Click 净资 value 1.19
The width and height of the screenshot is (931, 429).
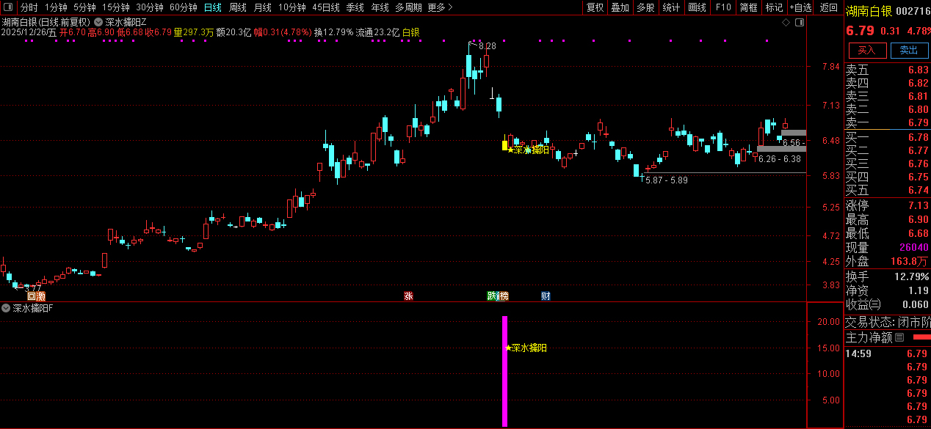coord(919,290)
